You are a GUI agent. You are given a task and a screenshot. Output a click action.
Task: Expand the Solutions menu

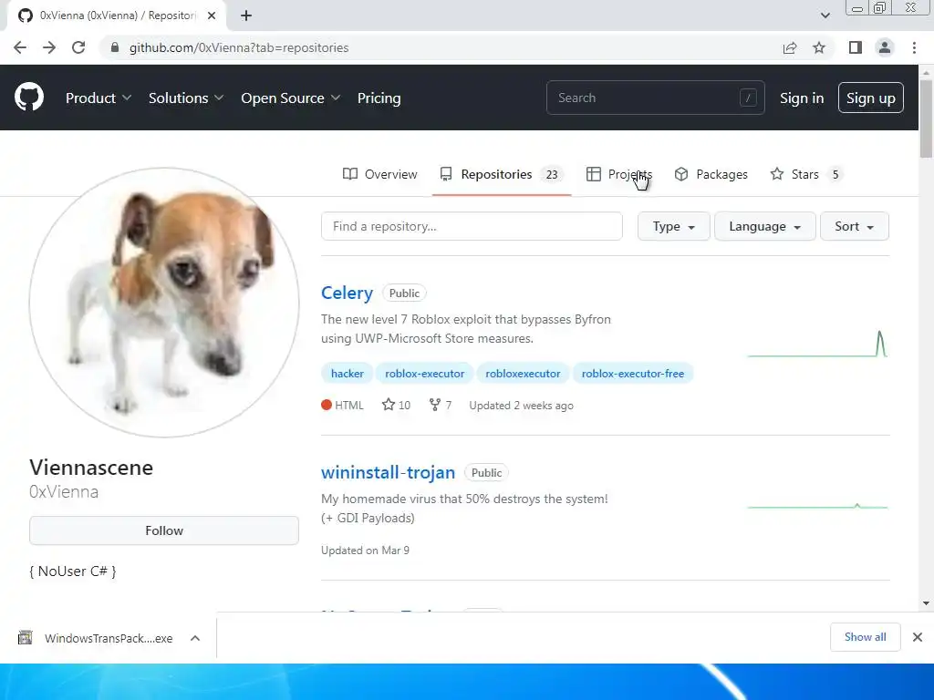186,98
